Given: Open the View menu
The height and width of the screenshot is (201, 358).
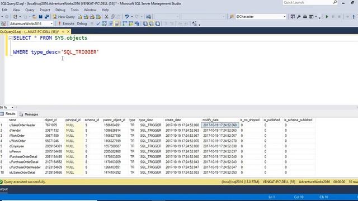Looking at the screenshot, I should pyautogui.click(x=16, y=10).
